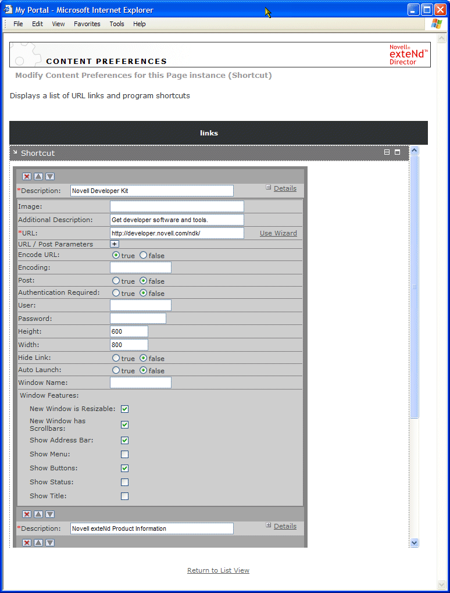Open the View menu

58,24
